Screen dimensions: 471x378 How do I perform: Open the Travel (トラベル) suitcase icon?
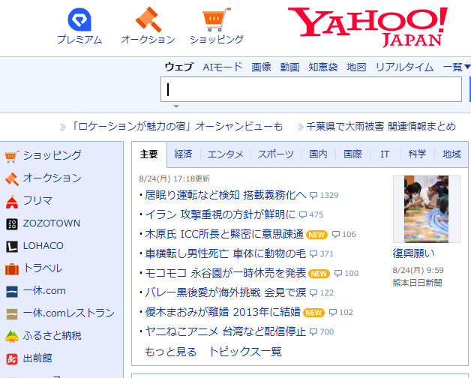click(x=12, y=269)
